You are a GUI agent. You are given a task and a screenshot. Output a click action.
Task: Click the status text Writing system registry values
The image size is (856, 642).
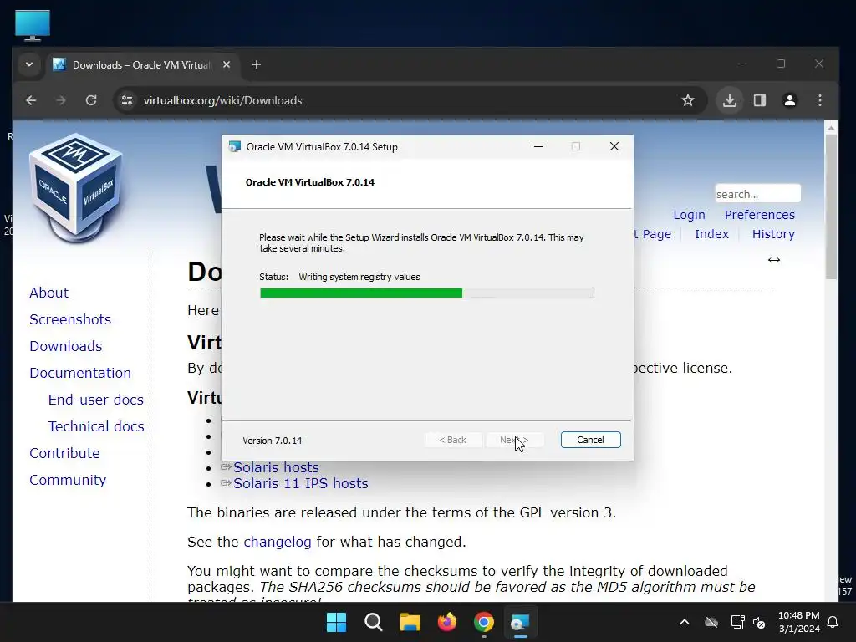click(x=359, y=277)
